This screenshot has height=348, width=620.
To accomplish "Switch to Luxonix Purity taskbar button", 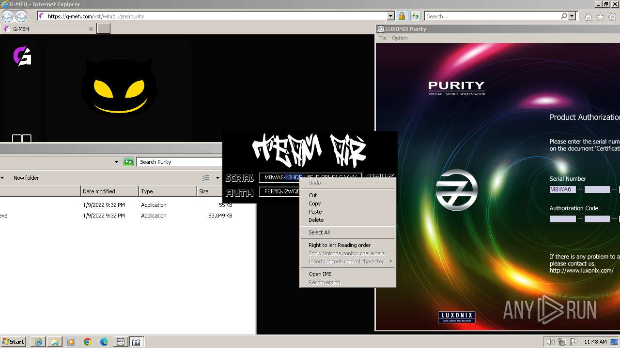I will pyautogui.click(x=121, y=342).
